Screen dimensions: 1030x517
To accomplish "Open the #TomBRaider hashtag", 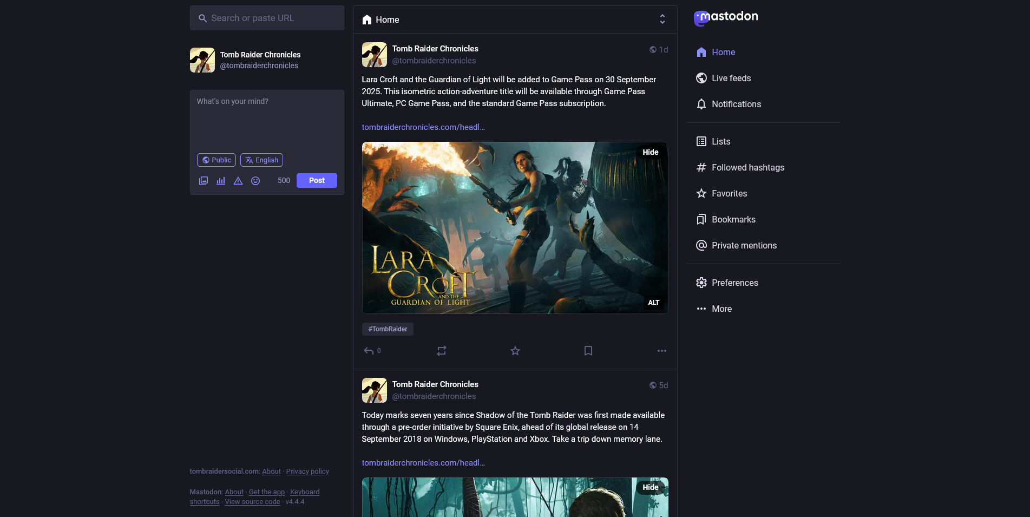I will [388, 329].
